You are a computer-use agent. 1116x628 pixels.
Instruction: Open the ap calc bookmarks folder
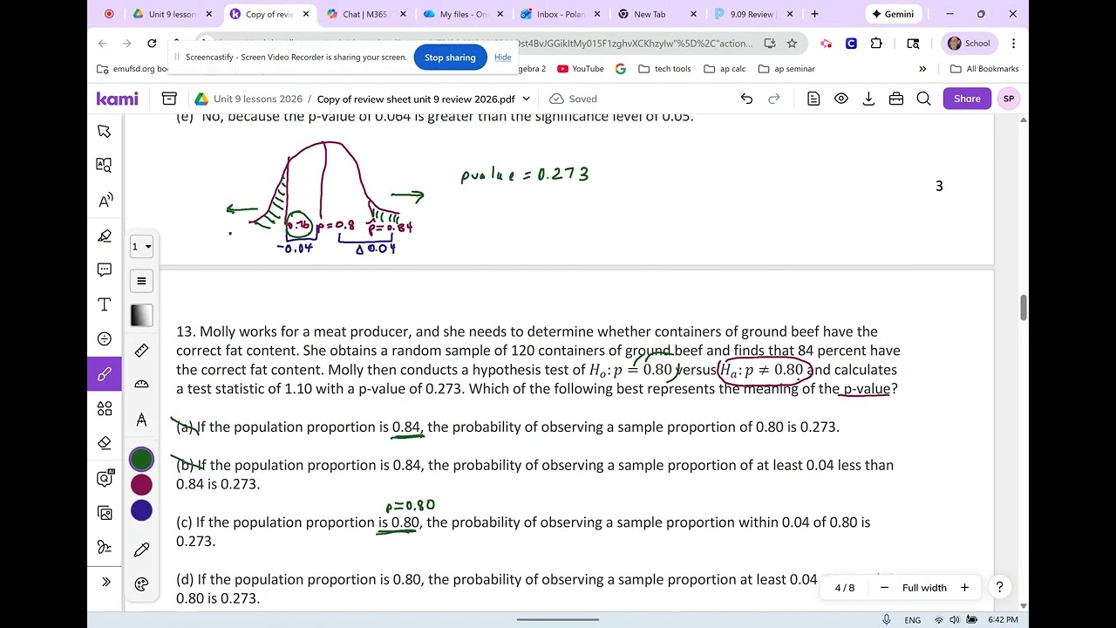725,69
